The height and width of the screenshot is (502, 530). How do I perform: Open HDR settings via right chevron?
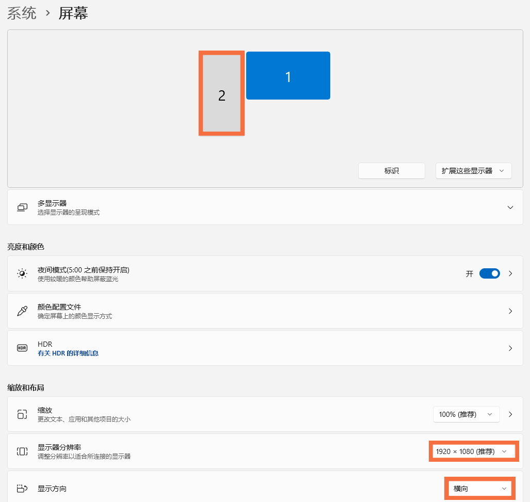(510, 348)
